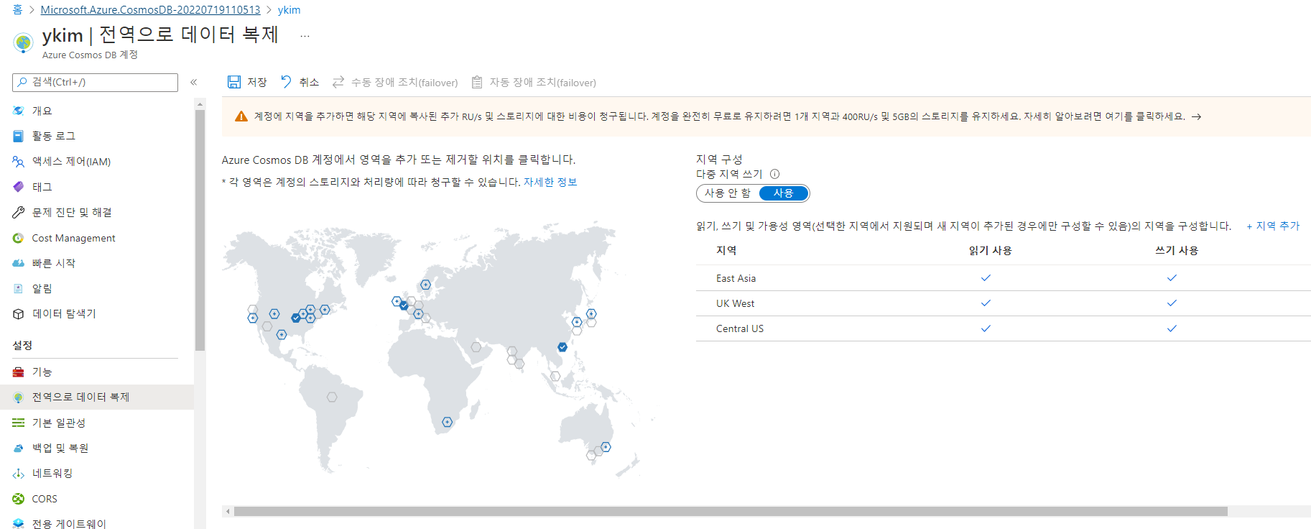Click the Save (저장) disk icon
This screenshot has width=1311, height=529.
(x=234, y=82)
